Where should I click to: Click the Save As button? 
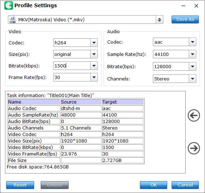pyautogui.click(x=185, y=19)
